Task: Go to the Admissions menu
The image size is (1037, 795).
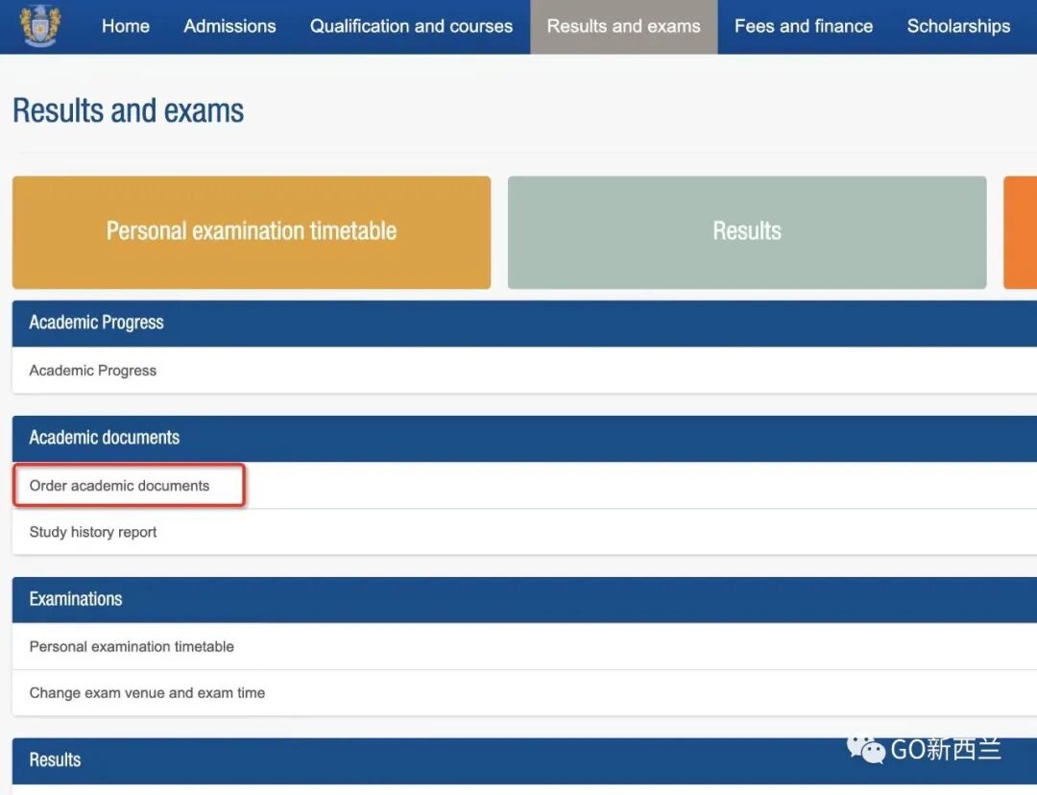Action: pos(229,26)
